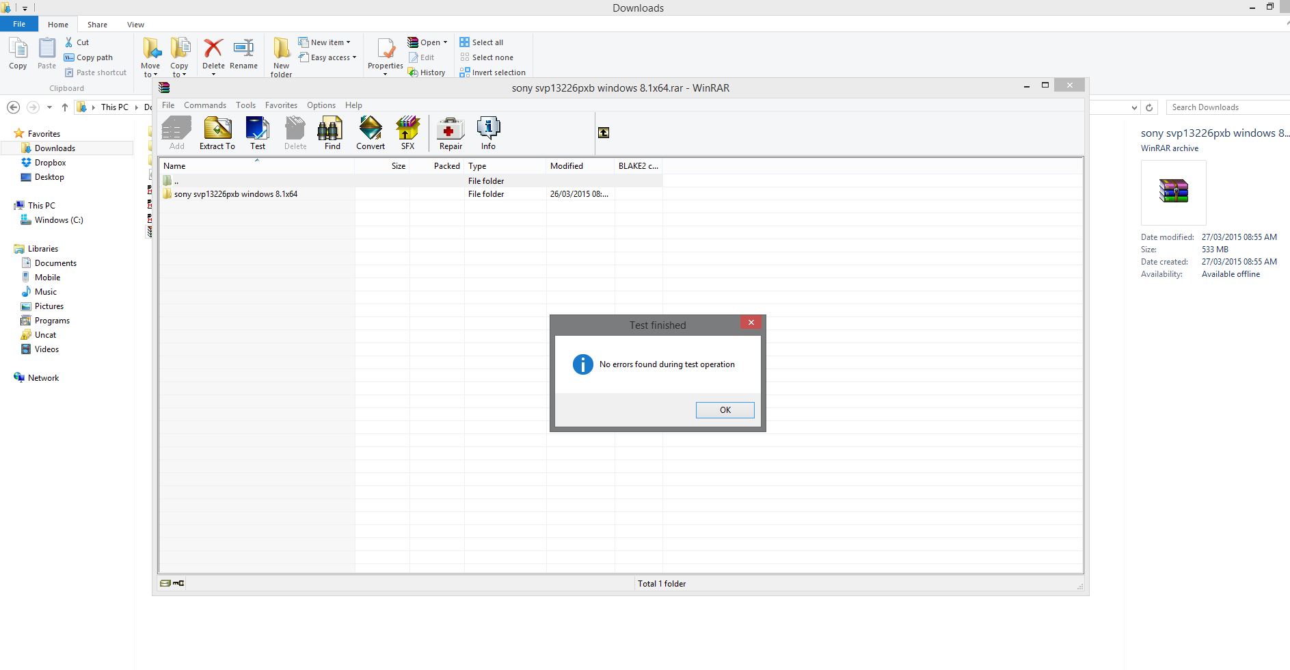Screen dimensions: 1290x670
Task: Click the Add icon in WinRAR toolbar
Action: coord(176,133)
